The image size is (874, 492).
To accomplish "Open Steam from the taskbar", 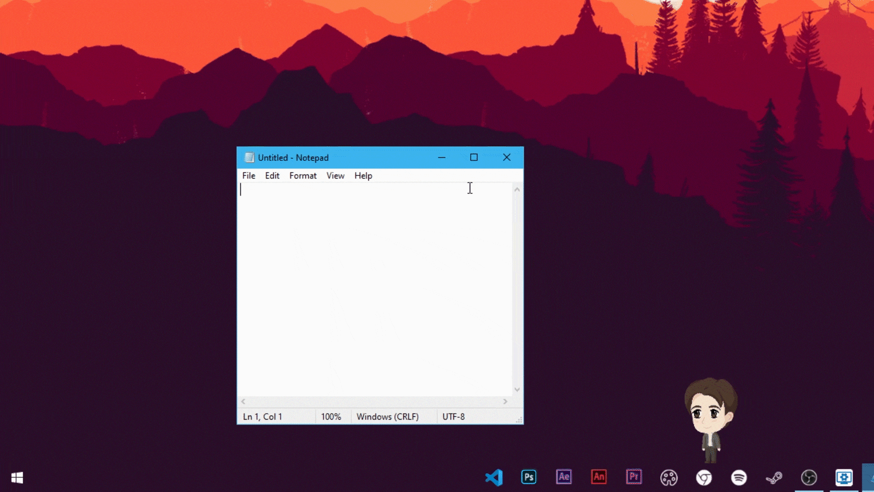I will click(774, 477).
